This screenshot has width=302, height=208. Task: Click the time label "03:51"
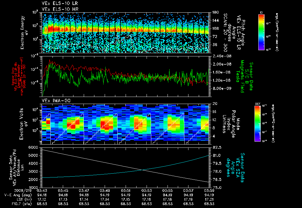[x=126, y=191]
